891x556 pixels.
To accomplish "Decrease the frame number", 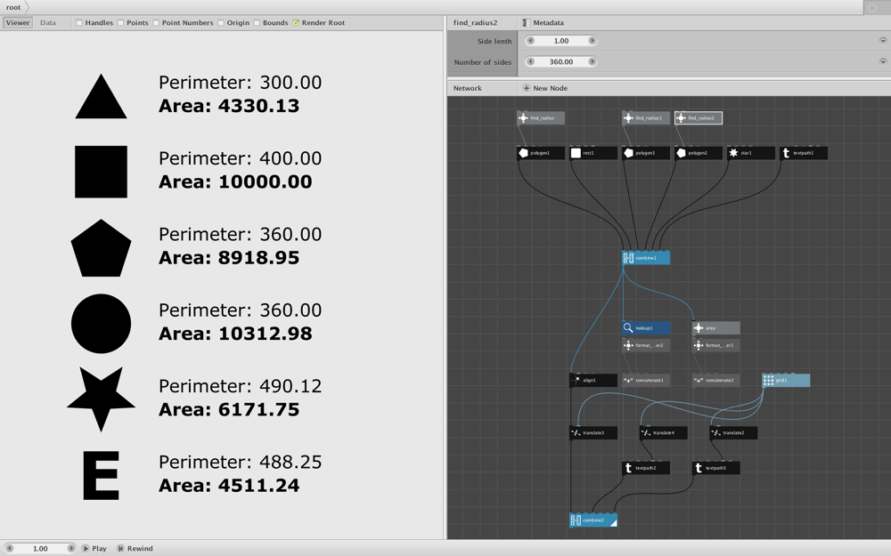I will coord(9,549).
